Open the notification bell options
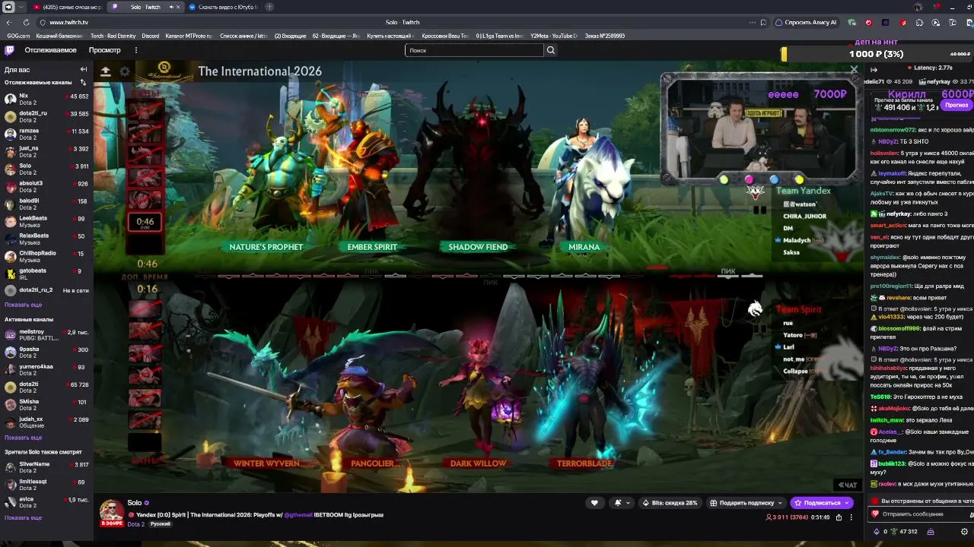 pyautogui.click(x=622, y=503)
